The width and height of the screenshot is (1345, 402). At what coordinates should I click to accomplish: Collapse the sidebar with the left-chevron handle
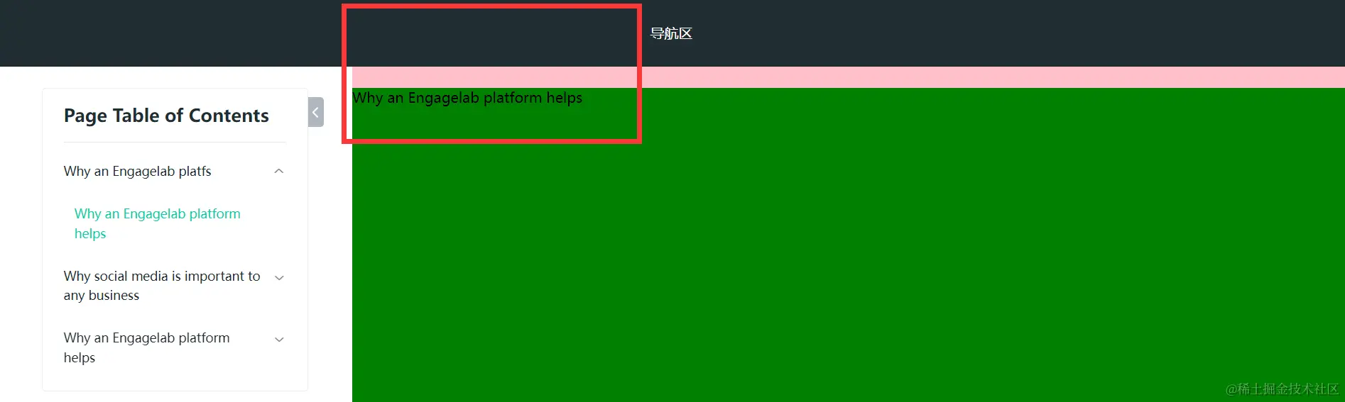click(316, 112)
